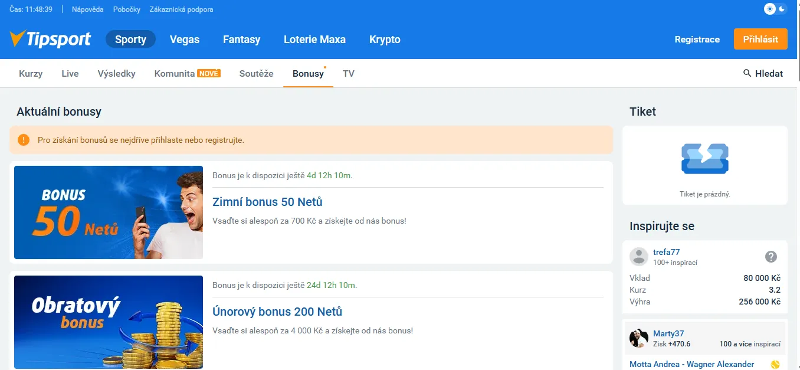This screenshot has height=370, width=800.
Task: Select light mode sun icon
Action: (x=770, y=9)
